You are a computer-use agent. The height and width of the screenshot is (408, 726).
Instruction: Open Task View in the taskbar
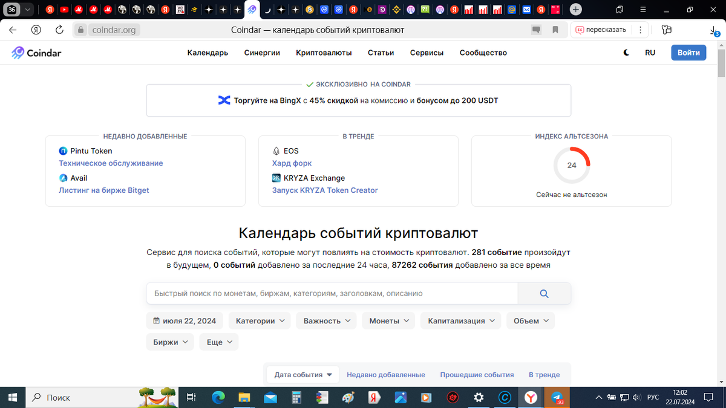coord(191,397)
